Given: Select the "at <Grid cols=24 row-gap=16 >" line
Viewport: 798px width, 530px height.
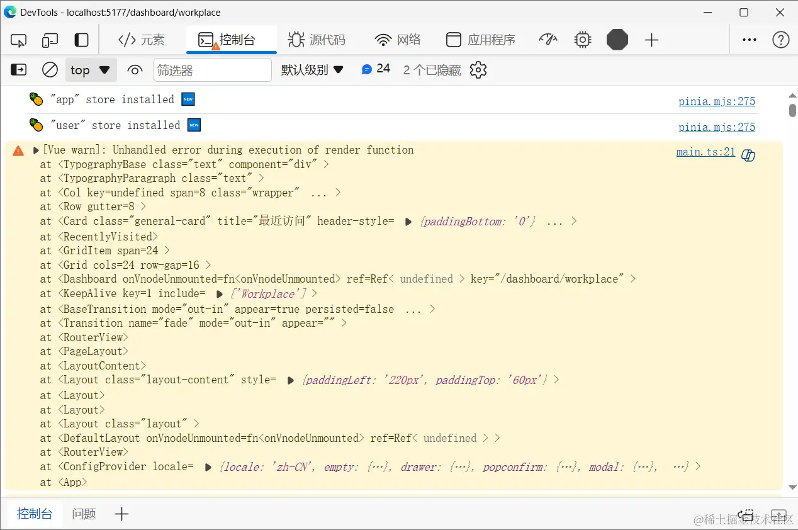Looking at the screenshot, I should (126, 265).
